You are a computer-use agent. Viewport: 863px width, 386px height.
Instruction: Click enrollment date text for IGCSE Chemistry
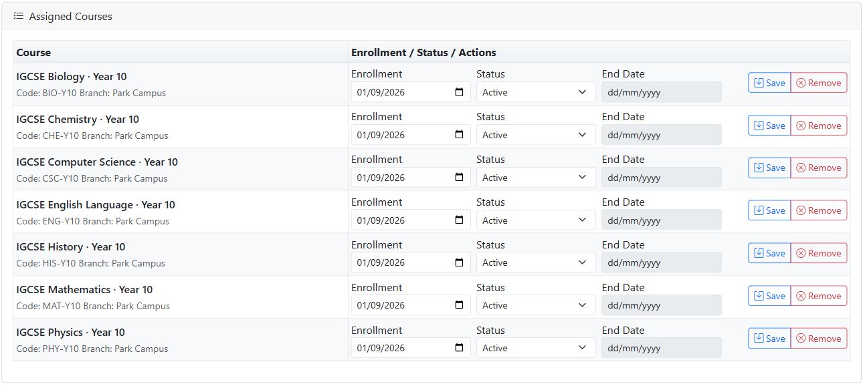(381, 135)
